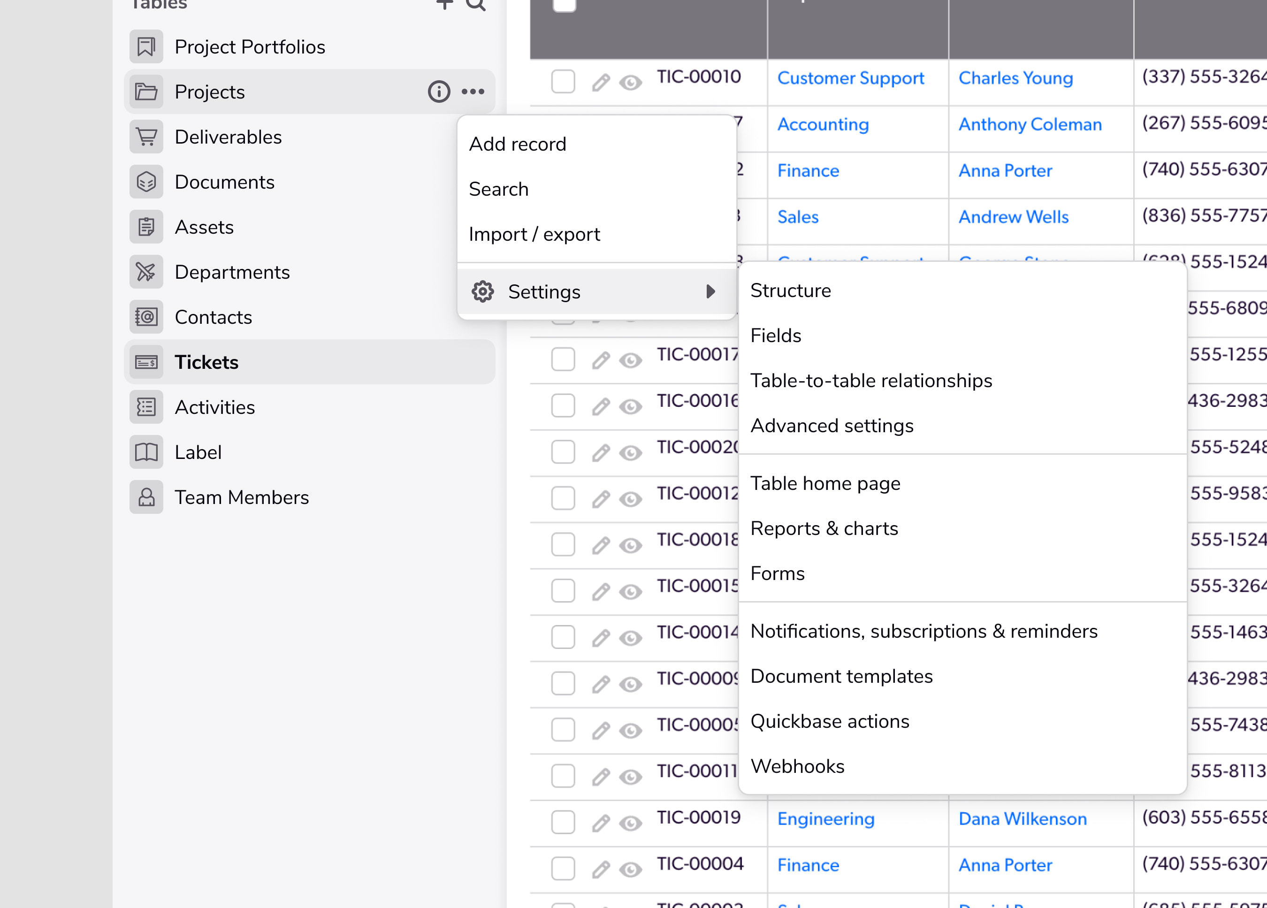1267x908 pixels.
Task: Click the Settings gear icon
Action: pos(483,292)
